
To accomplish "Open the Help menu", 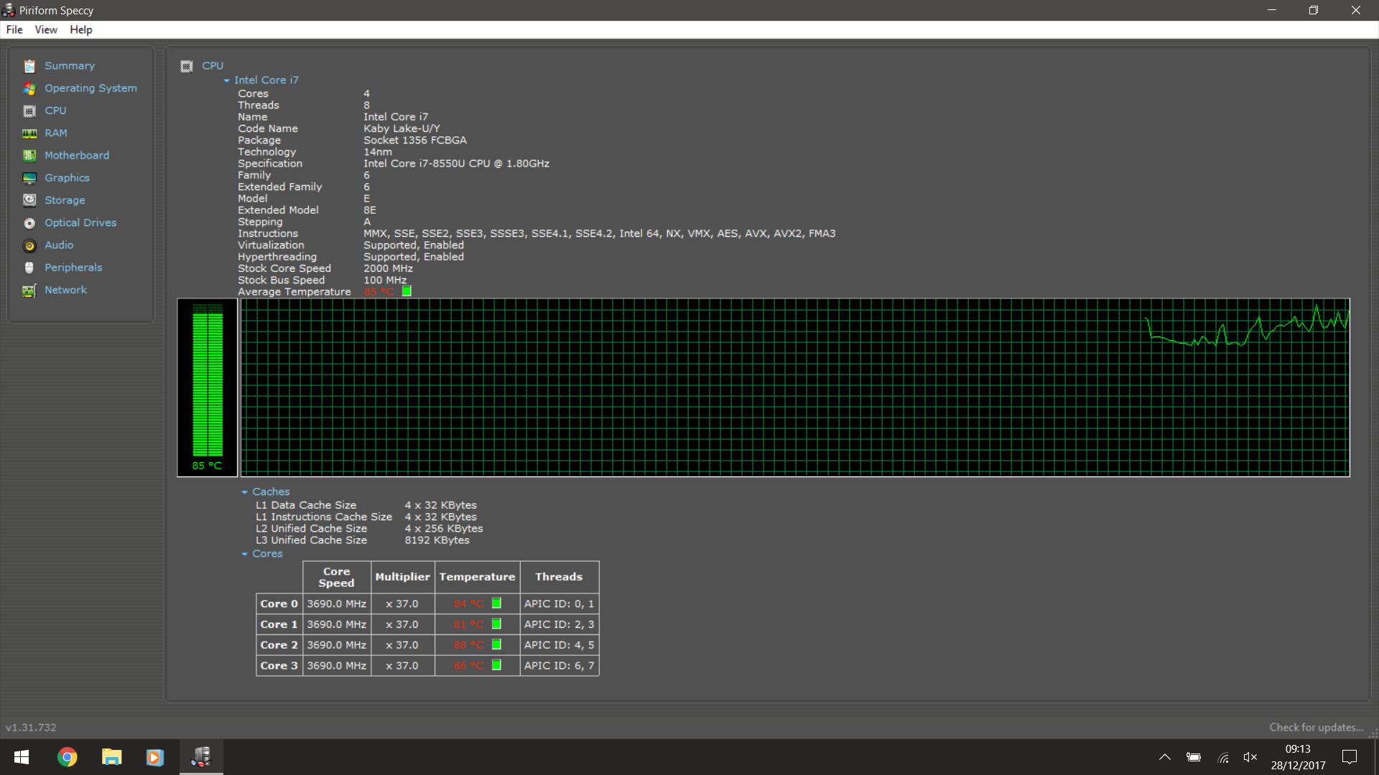I will (x=81, y=29).
